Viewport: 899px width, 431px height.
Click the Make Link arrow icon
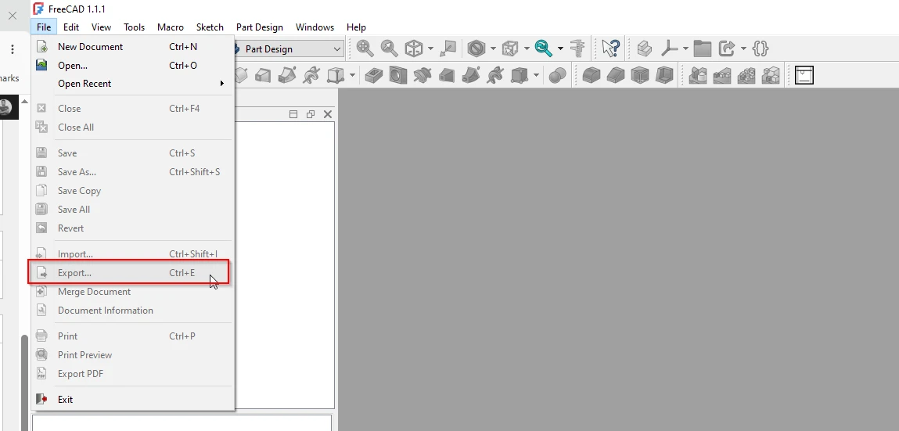click(727, 48)
